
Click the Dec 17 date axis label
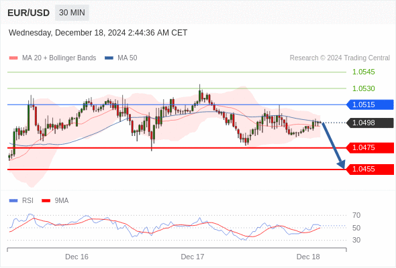point(193,257)
